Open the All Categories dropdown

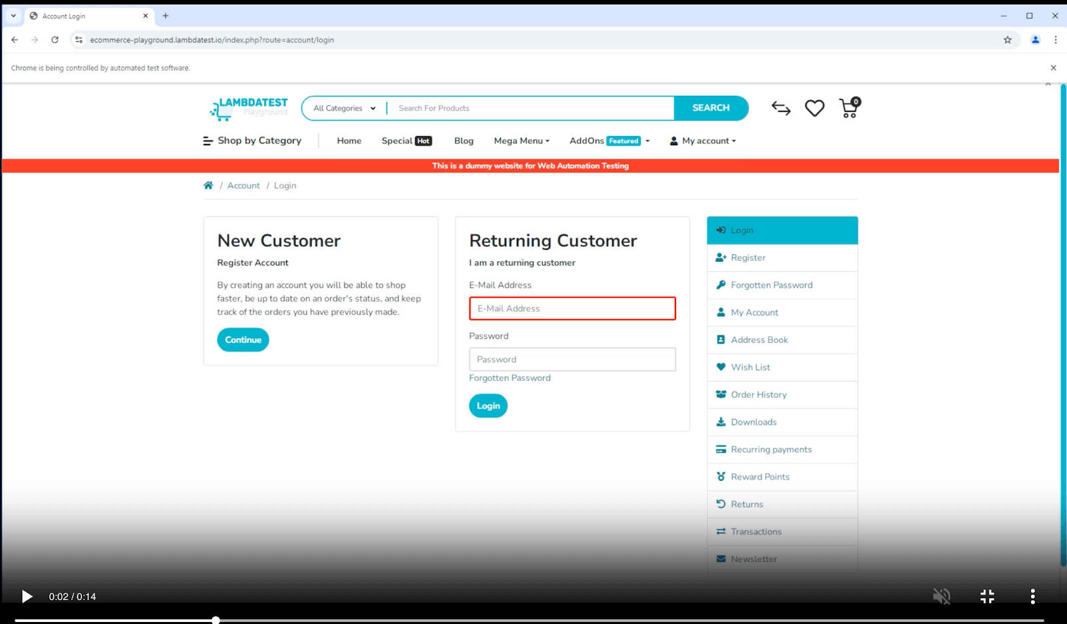342,108
